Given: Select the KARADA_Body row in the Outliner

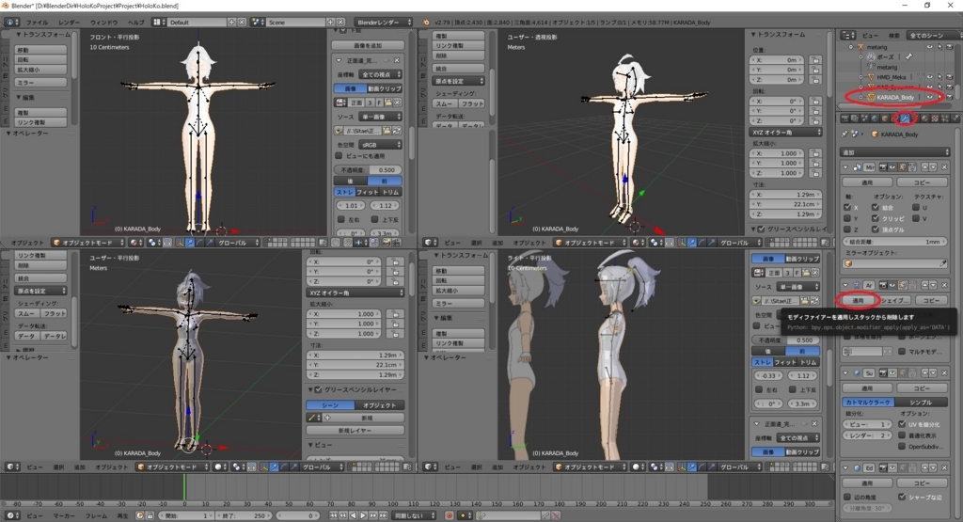Looking at the screenshot, I should 895,97.
